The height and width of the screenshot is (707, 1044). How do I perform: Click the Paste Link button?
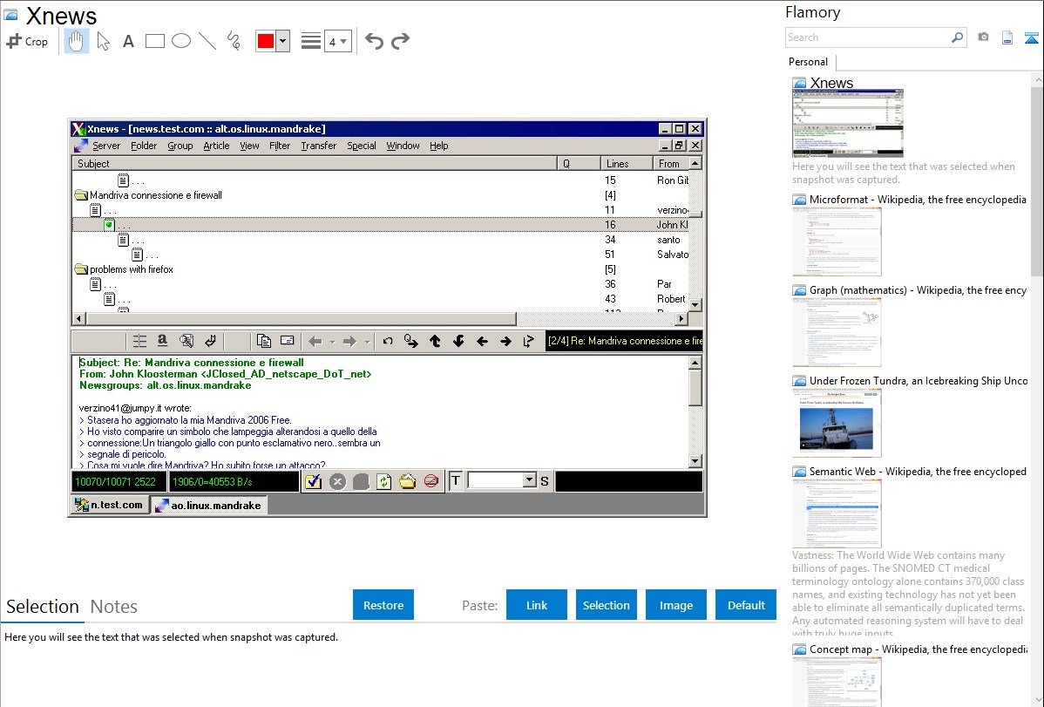click(537, 604)
